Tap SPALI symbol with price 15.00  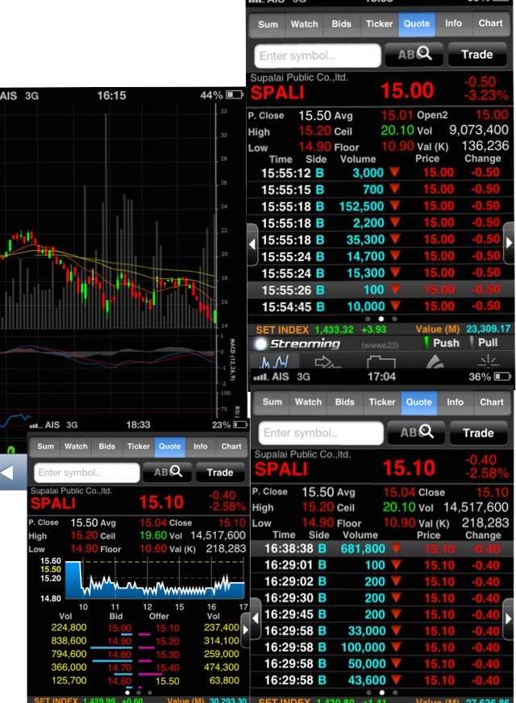point(277,93)
